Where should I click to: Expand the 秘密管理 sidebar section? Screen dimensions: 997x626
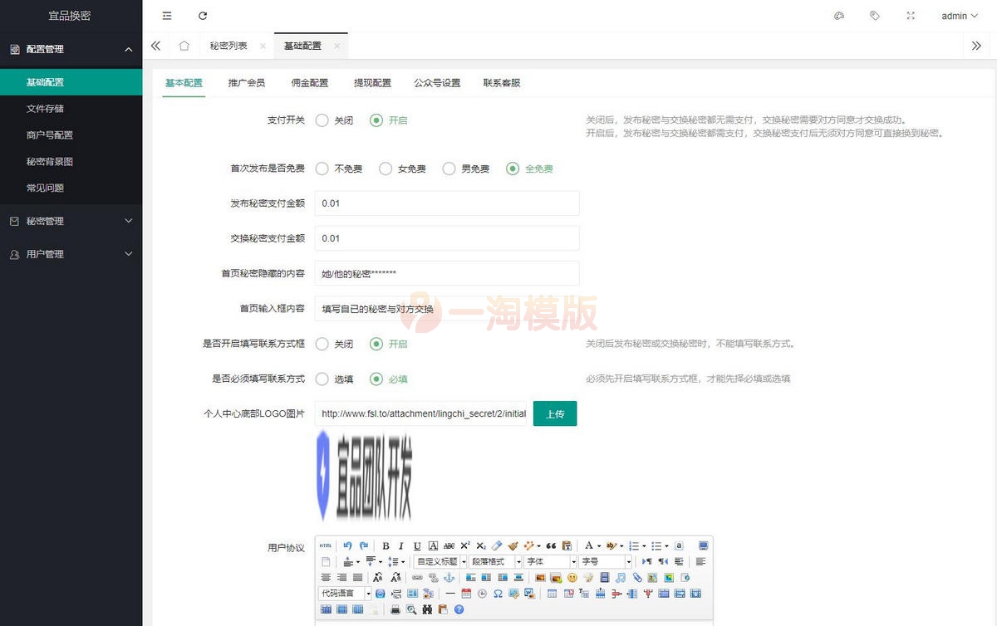pos(71,222)
